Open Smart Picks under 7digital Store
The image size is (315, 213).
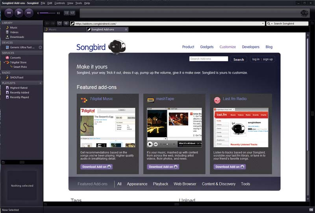20,67
